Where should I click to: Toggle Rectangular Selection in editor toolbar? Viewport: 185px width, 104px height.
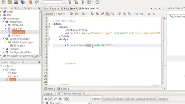112,14
